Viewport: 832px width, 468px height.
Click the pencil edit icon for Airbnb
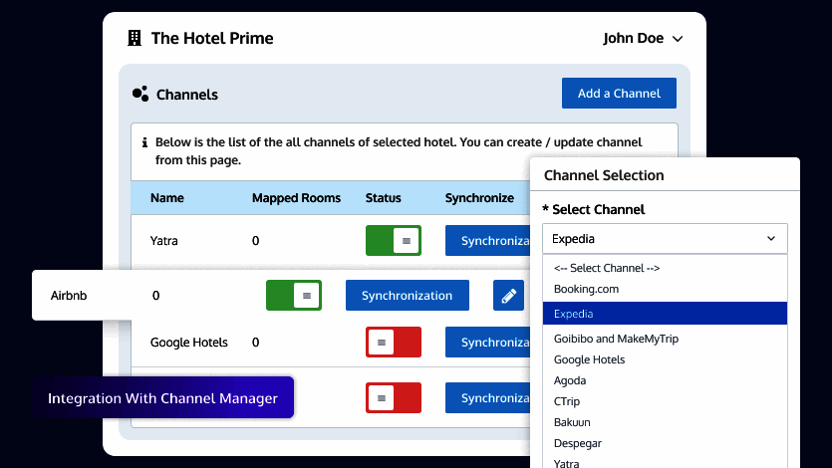(508, 296)
